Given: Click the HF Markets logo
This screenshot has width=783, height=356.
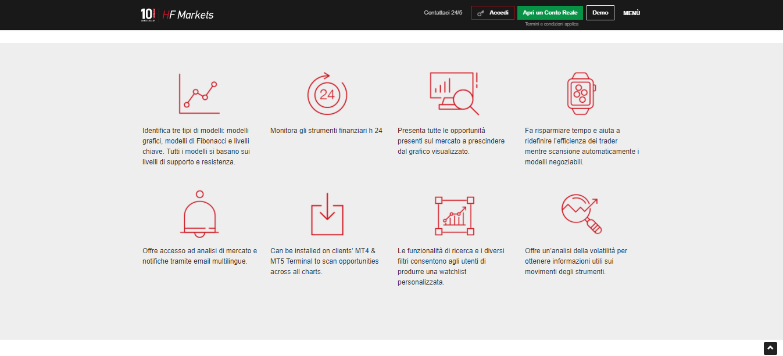Looking at the screenshot, I should 188,14.
